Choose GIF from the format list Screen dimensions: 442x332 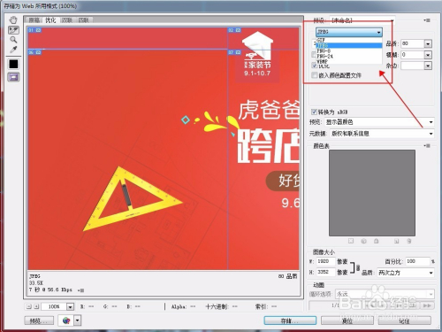point(349,40)
